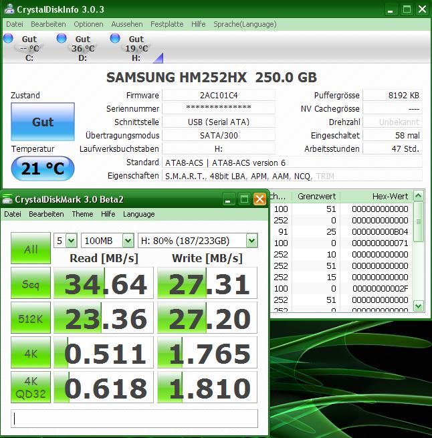432x438 pixels.
Task: Start the Seq benchmark
Action: tap(31, 283)
